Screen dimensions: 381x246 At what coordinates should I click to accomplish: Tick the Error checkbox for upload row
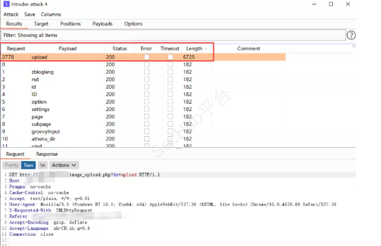pos(147,57)
